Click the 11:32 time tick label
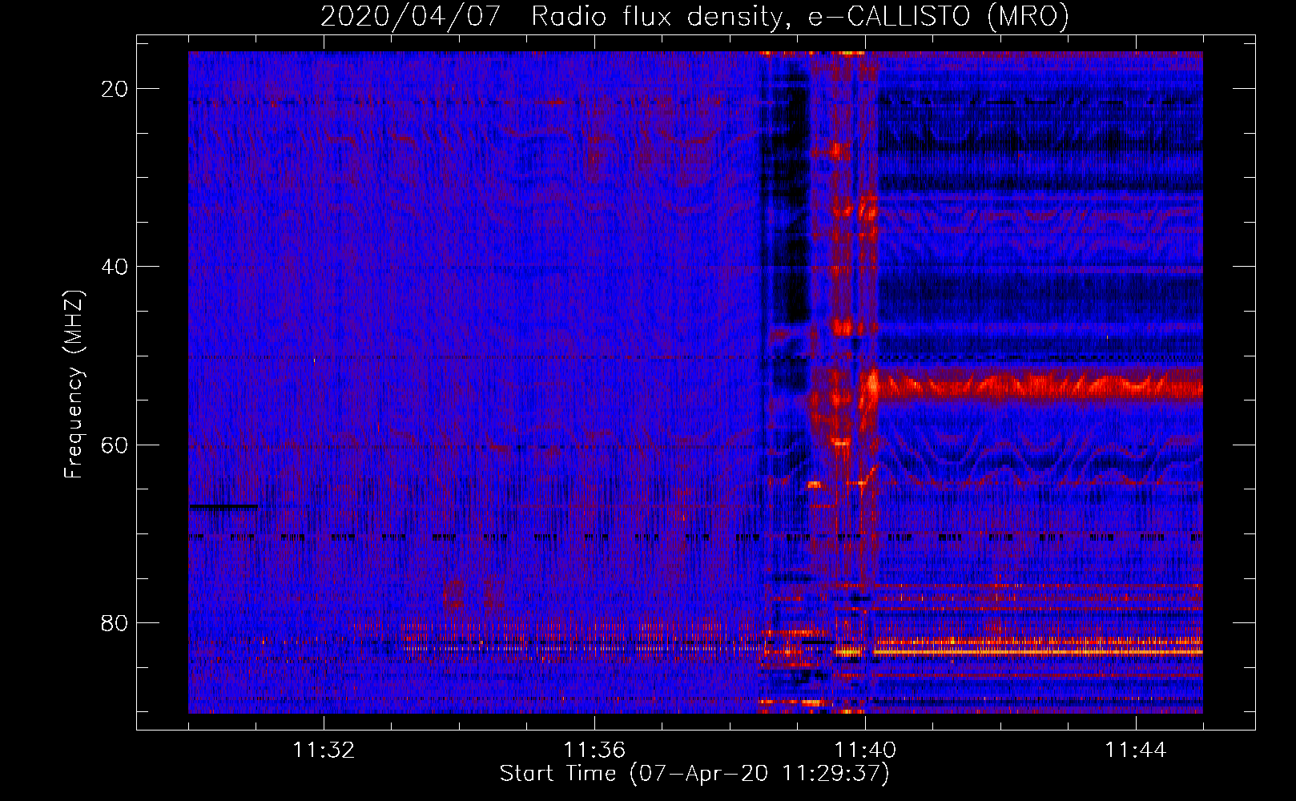 pos(324,751)
